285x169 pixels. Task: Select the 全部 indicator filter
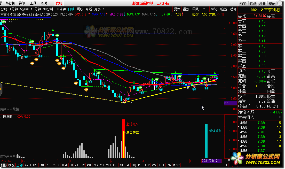pos(19,165)
